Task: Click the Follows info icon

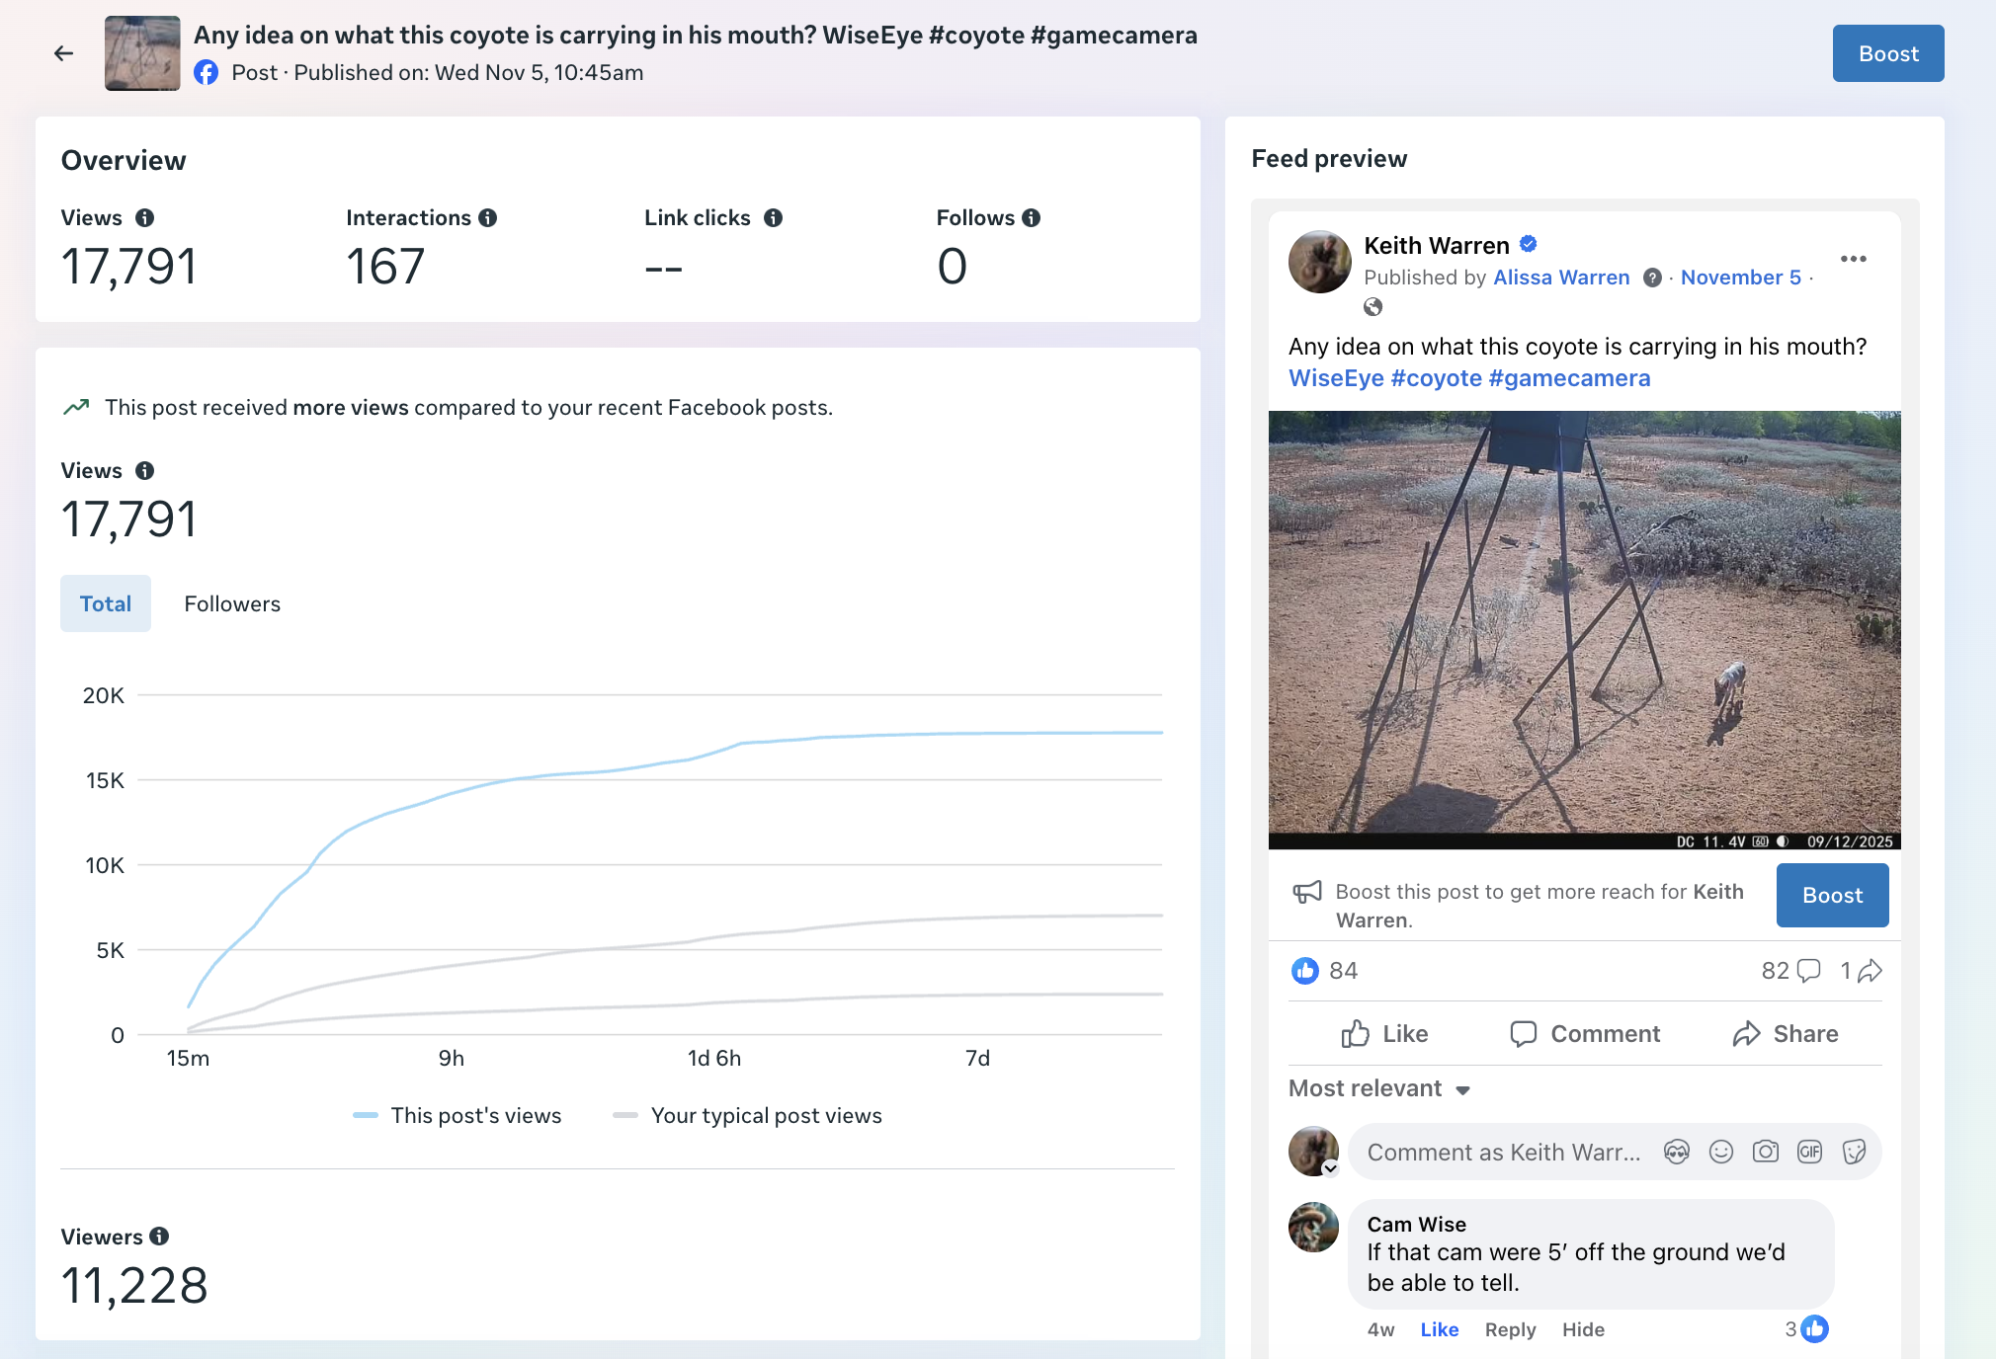Action: click(1032, 218)
